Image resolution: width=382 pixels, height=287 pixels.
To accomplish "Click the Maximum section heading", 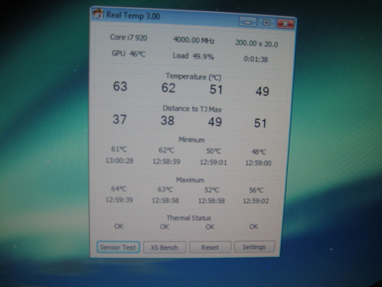I will [x=190, y=180].
